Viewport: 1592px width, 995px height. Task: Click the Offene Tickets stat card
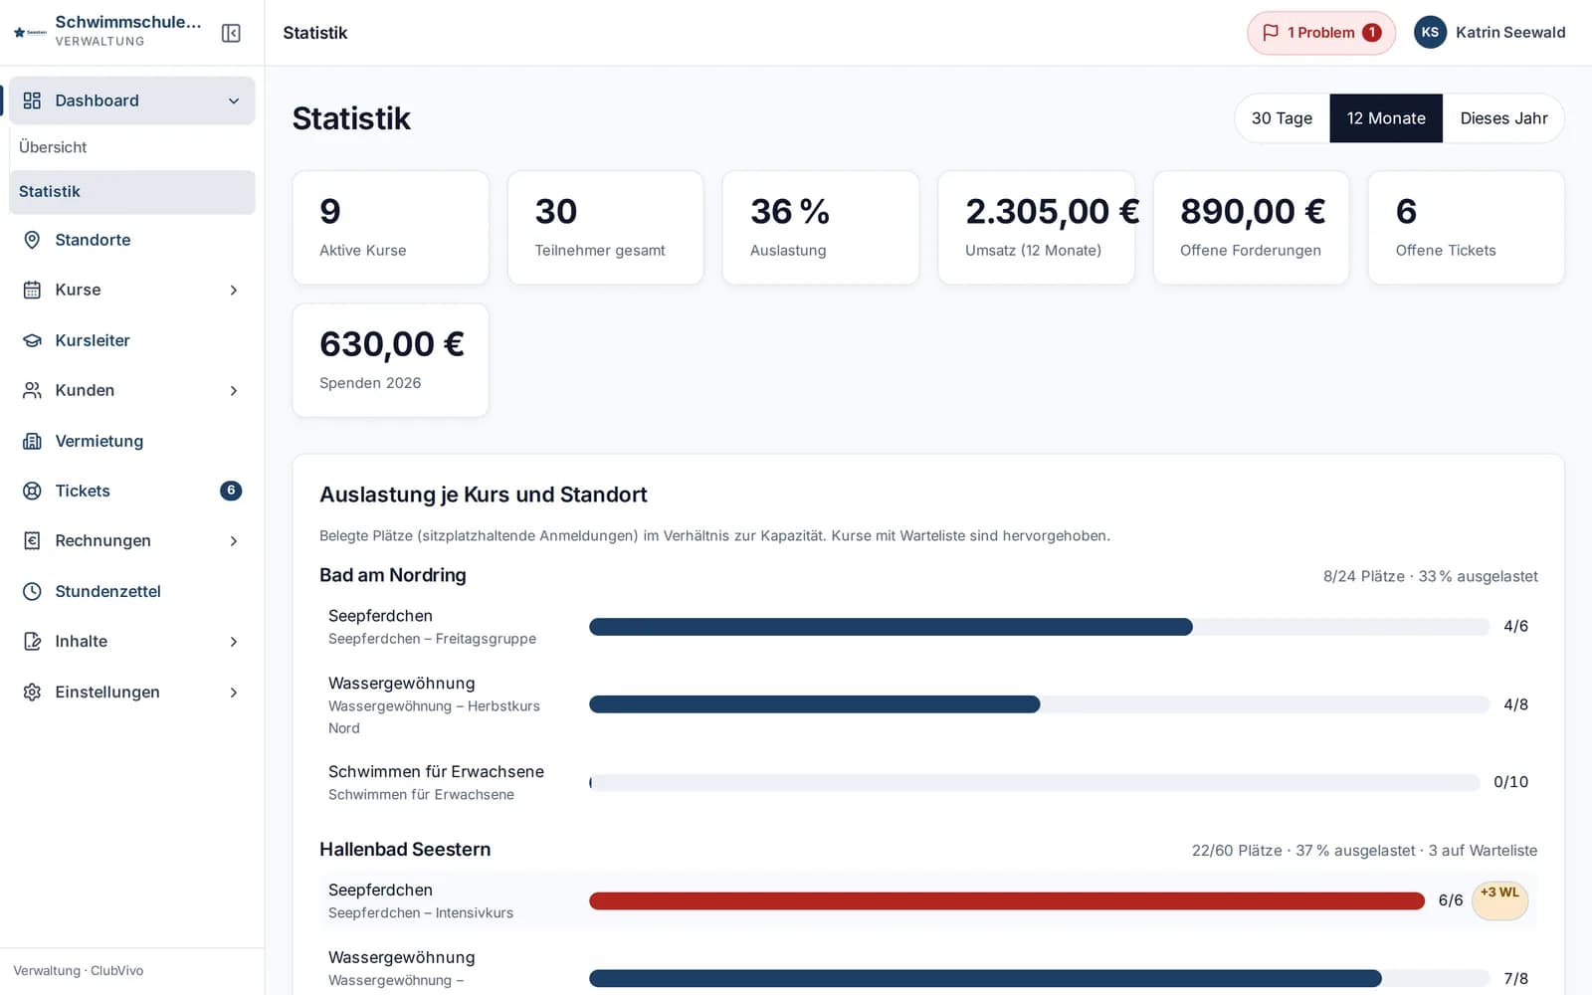1466,228
